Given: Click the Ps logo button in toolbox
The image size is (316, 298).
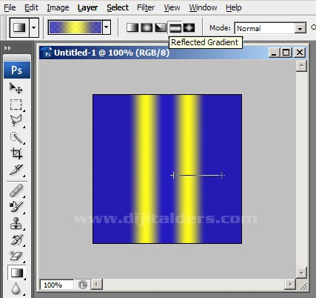Looking at the screenshot, I should click(x=17, y=70).
